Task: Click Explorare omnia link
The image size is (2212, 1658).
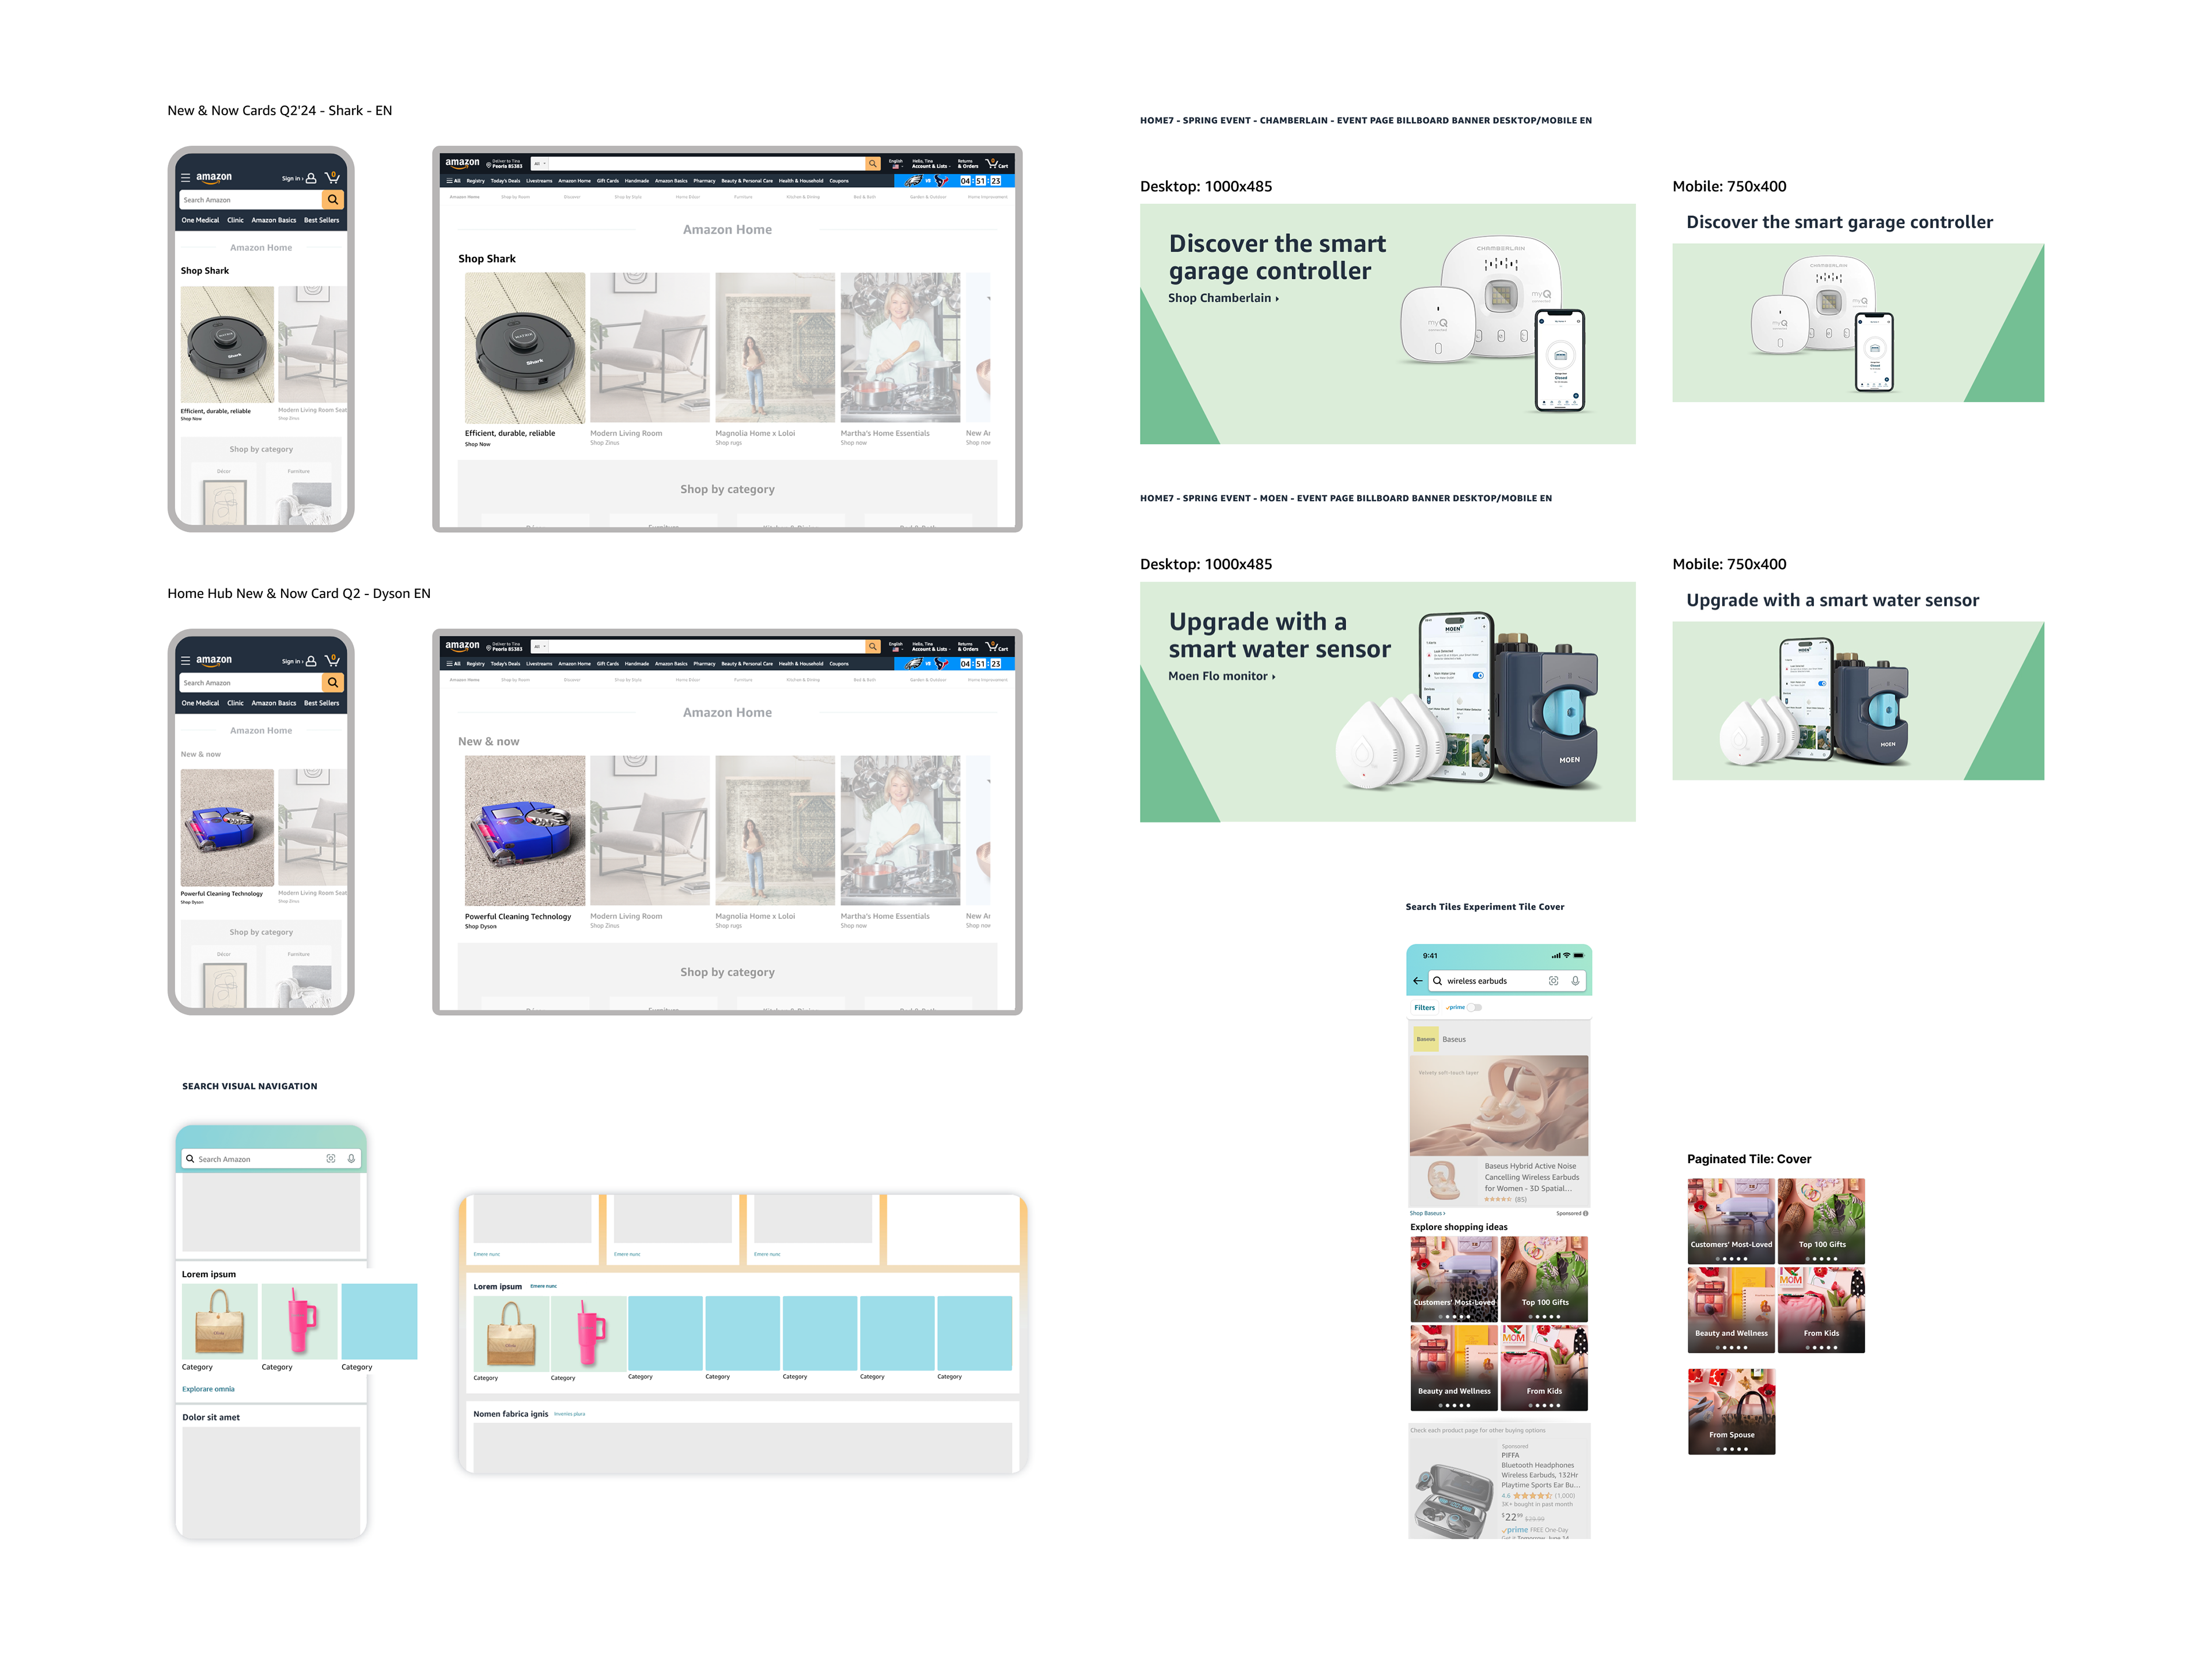Action: [x=208, y=1389]
